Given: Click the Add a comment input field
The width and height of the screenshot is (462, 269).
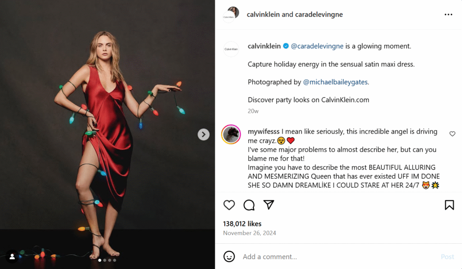Looking at the screenshot, I should tap(293, 256).
